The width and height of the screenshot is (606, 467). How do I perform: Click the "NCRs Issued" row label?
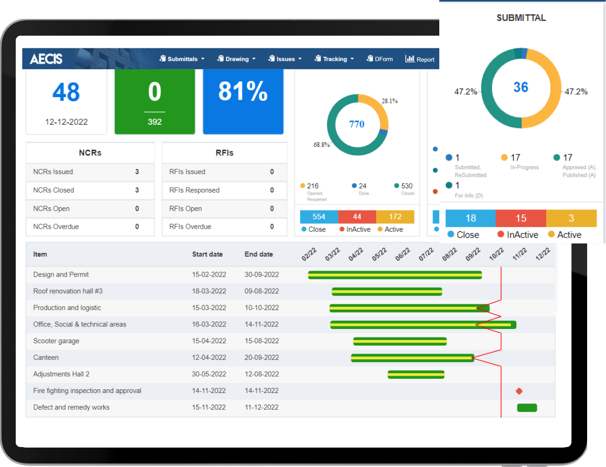(53, 172)
